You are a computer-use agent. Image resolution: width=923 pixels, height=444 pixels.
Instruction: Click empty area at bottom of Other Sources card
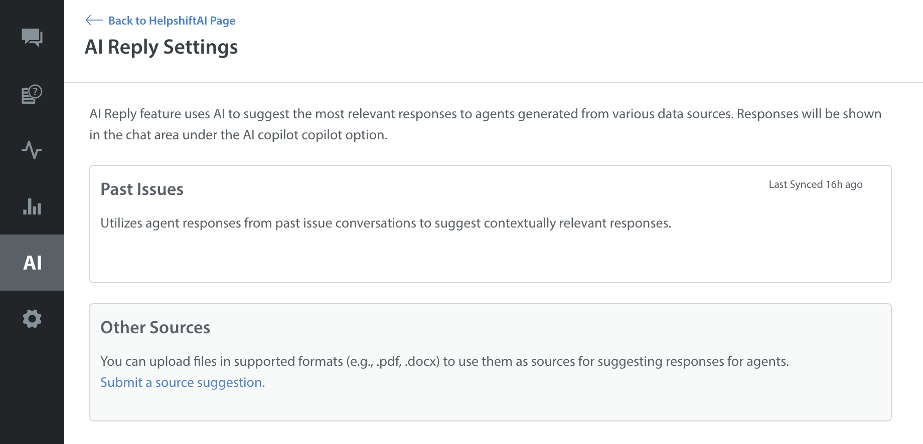(490, 405)
